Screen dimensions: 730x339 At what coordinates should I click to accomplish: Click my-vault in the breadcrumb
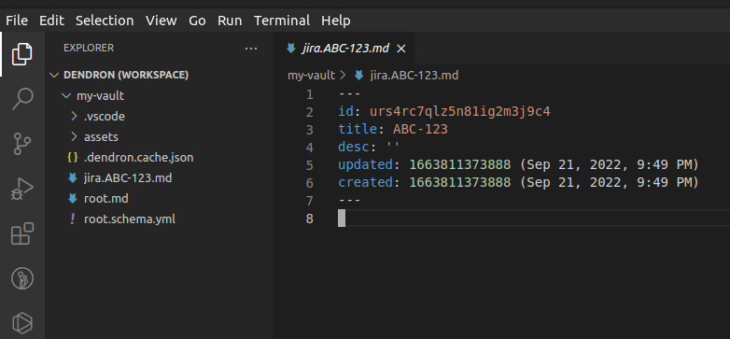point(311,75)
